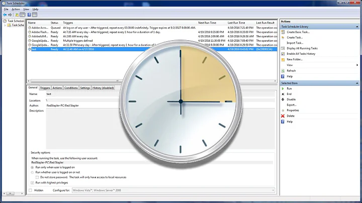Click tree pane scrollbar right arrow
Screen dimensions: 362x203
22,193
